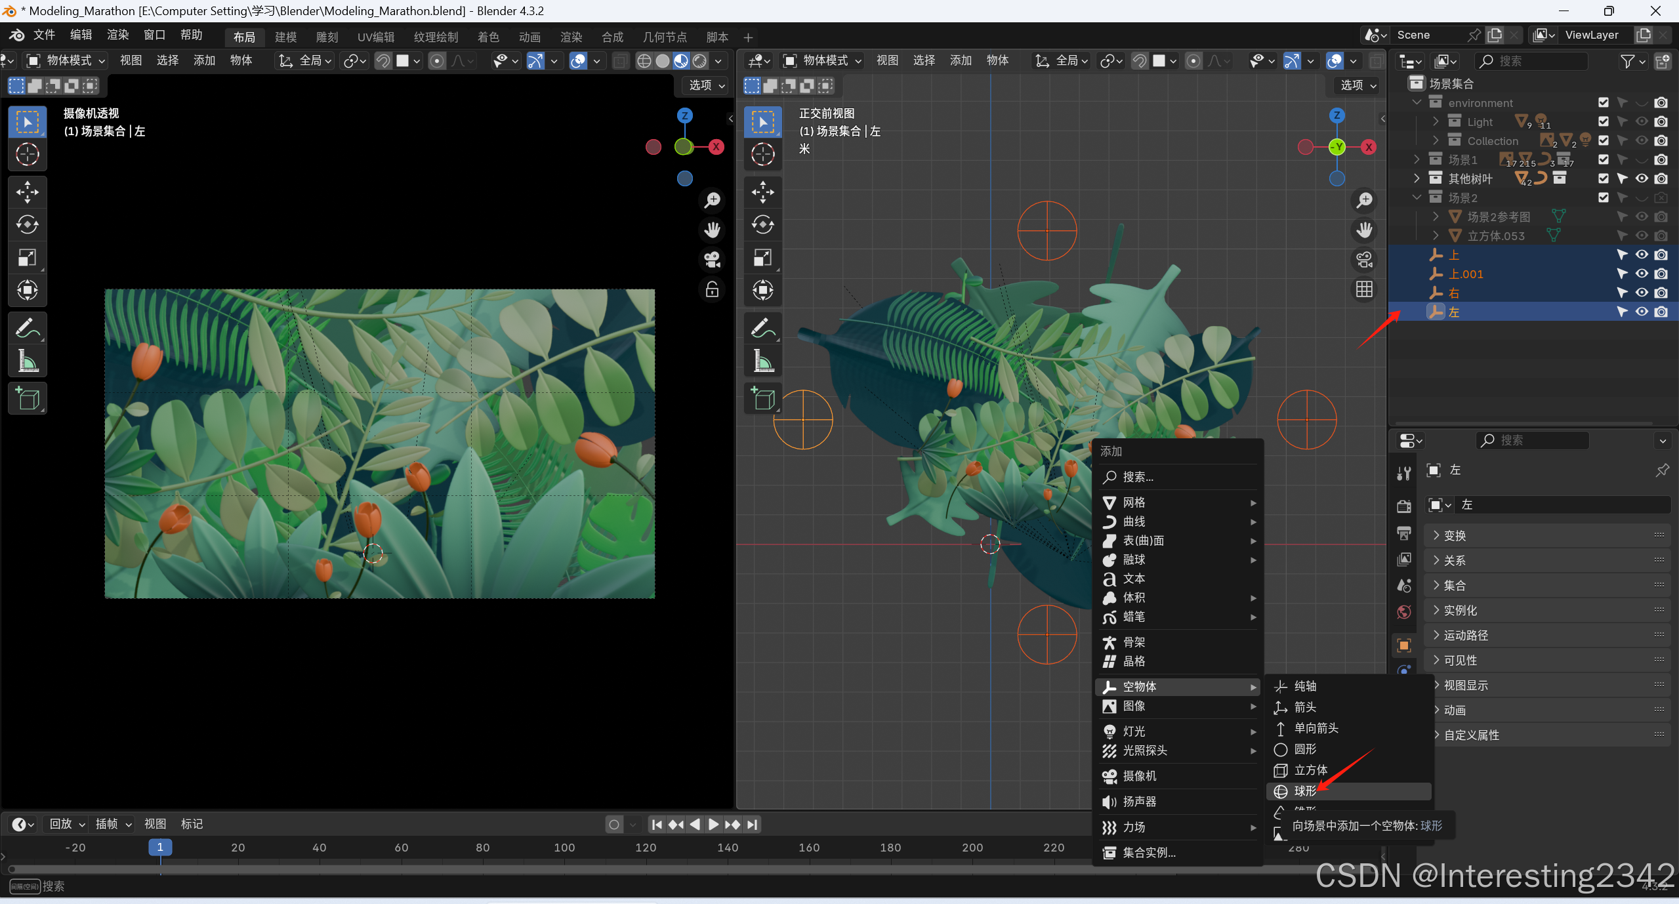This screenshot has height=904, width=1679.
Task: Select the Scale tool in left viewport toolbar
Action: (27, 258)
